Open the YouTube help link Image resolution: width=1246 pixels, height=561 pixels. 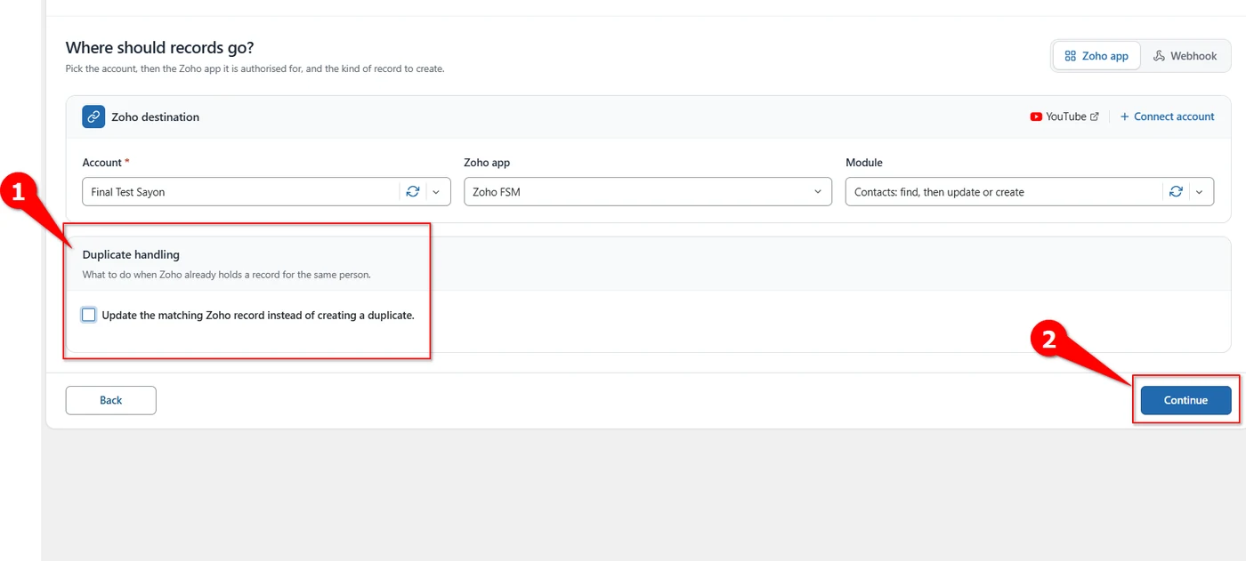pyautogui.click(x=1064, y=116)
